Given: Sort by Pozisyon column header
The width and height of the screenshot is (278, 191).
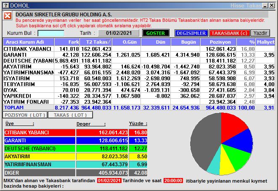Looking at the screenshot, I should pos(218,42).
